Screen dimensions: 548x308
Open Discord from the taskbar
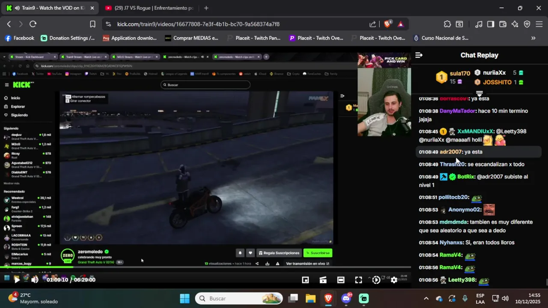click(346, 298)
